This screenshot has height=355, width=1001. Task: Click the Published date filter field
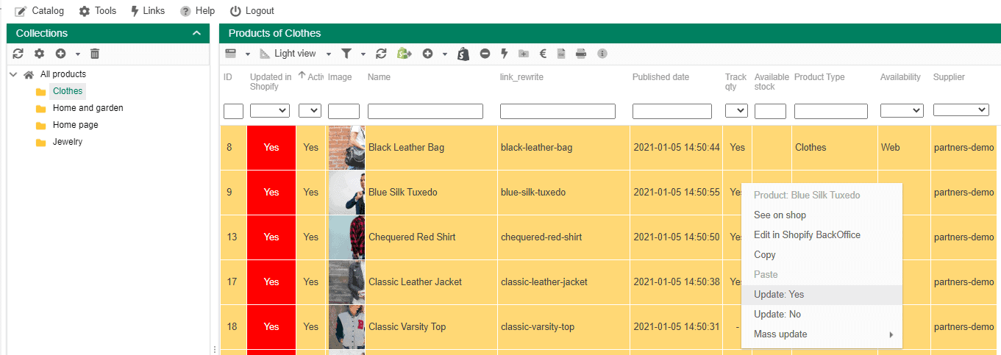(672, 111)
